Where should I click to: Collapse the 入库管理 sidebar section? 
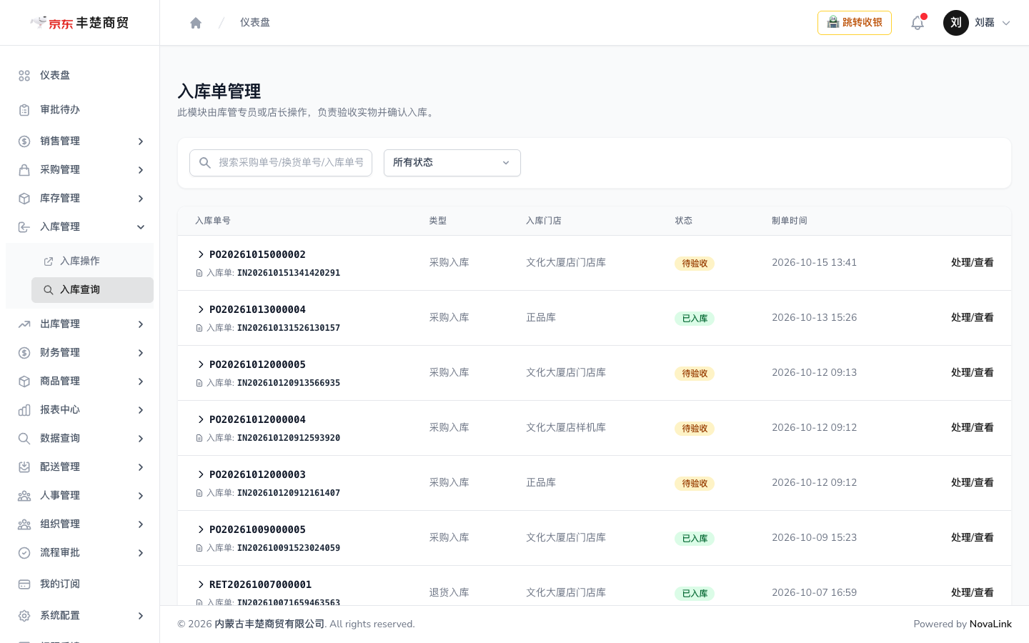click(x=80, y=227)
